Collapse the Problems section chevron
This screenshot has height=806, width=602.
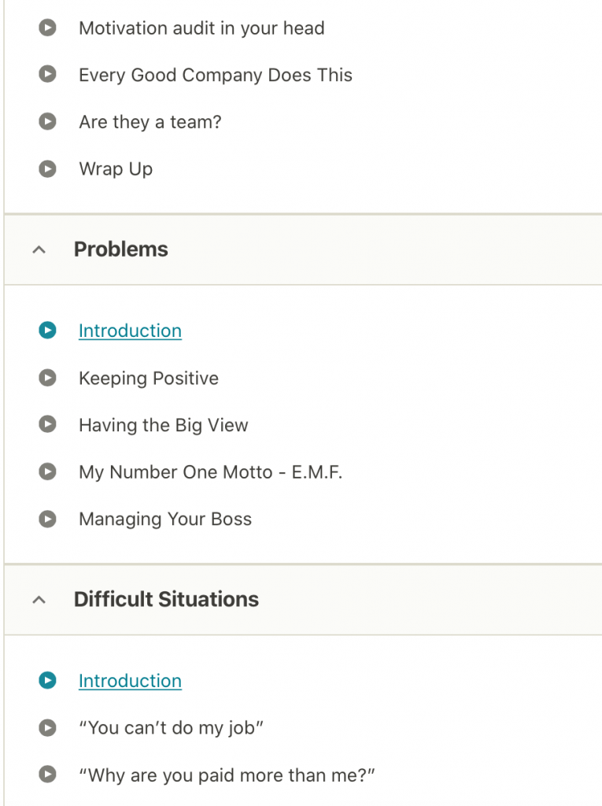[39, 250]
